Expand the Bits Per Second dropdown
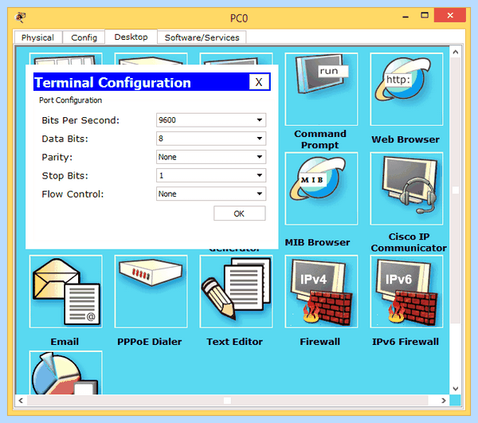478x423 pixels. coord(211,120)
